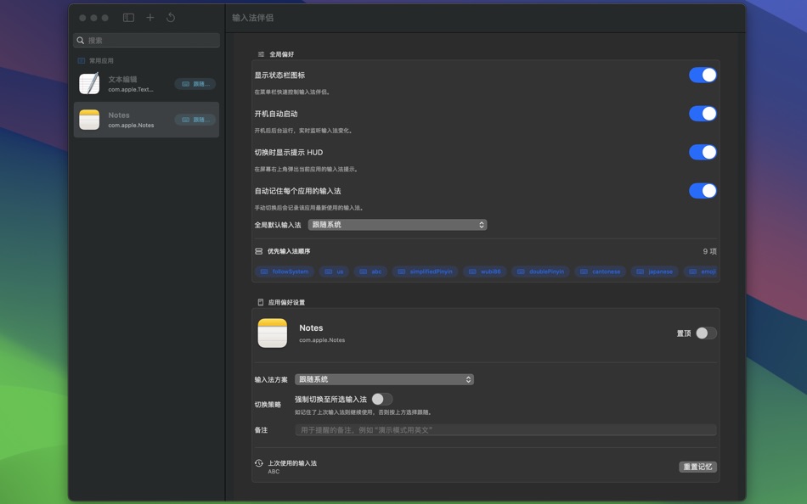This screenshot has width=807, height=504.
Task: Disable 显示状态栏图标 switch
Action: click(x=702, y=75)
